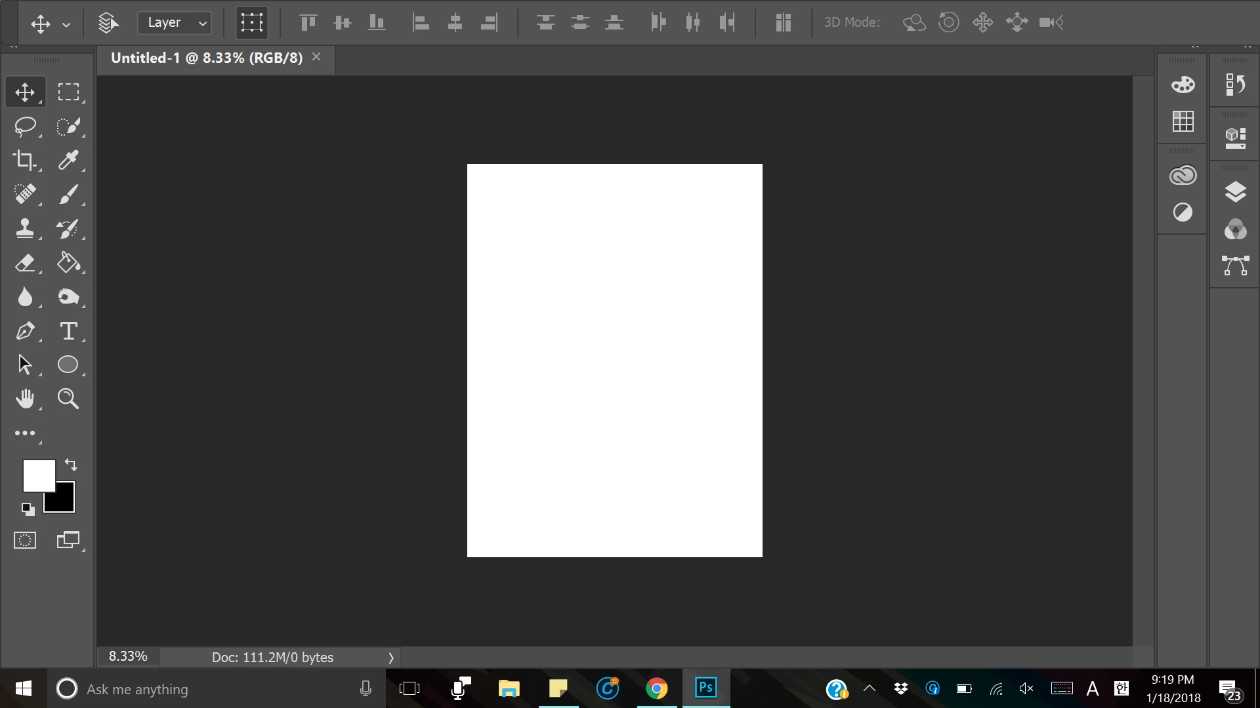Viewport: 1260px width, 708px height.
Task: Select the Paint Bucket tool
Action: click(68, 262)
